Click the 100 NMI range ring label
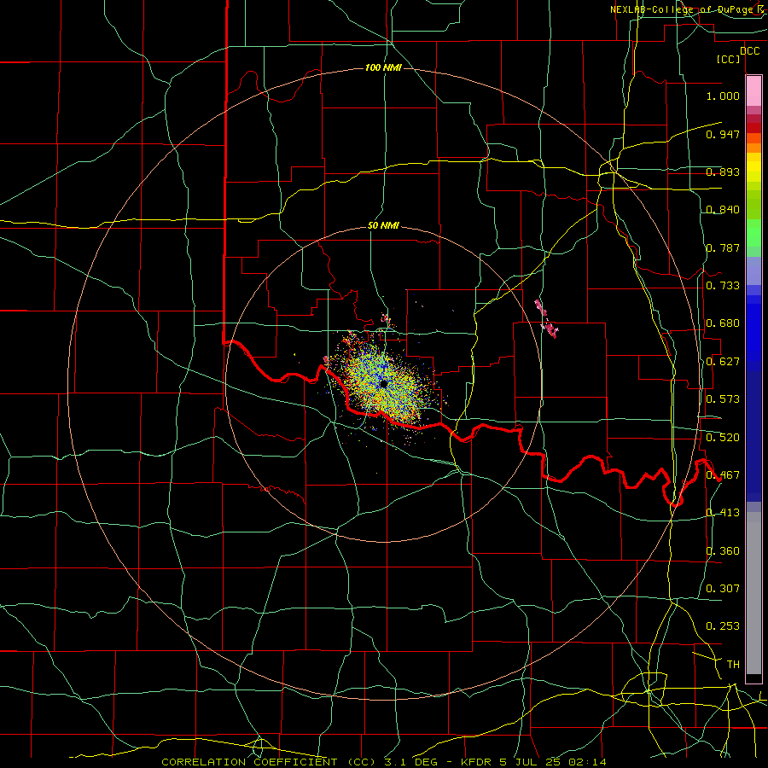This screenshot has width=768, height=768. point(383,67)
